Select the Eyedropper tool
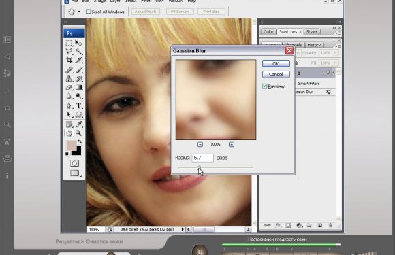 click(x=79, y=124)
